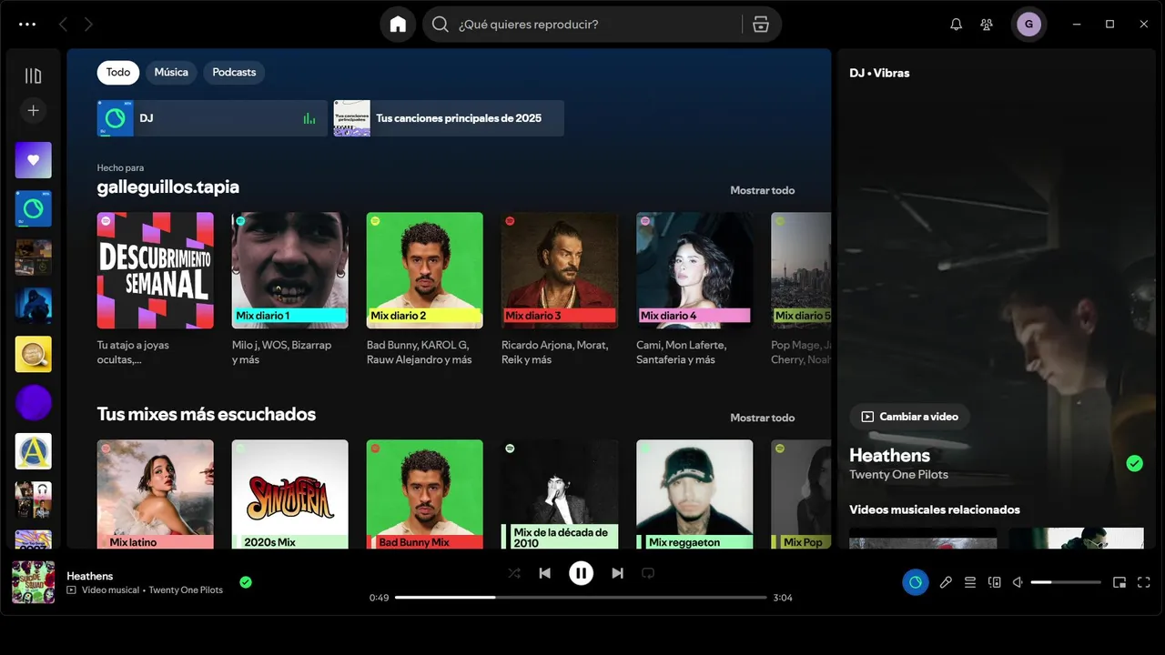Enter full screen mode
This screenshot has height=655, width=1165.
pos(1144,582)
